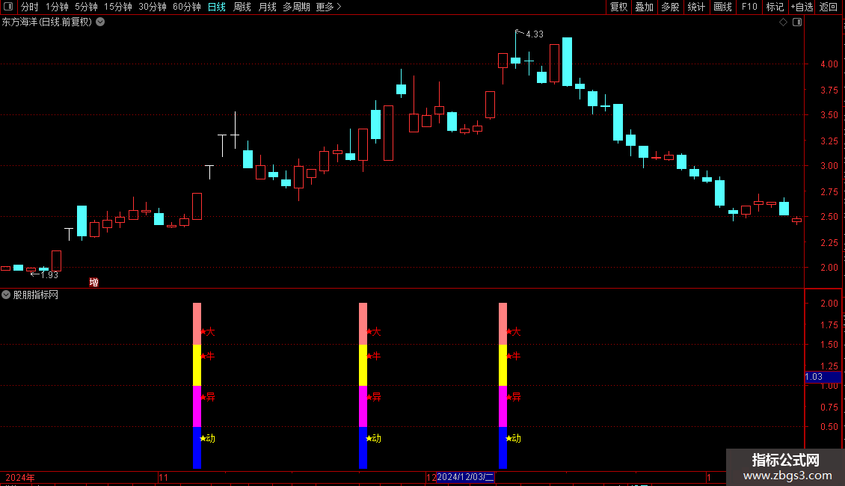Click the 叠加 overlay button
The image size is (845, 486).
tap(644, 7)
